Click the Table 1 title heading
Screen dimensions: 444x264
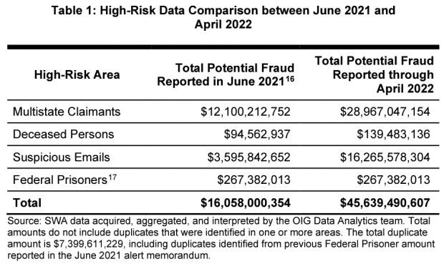[x=223, y=17]
